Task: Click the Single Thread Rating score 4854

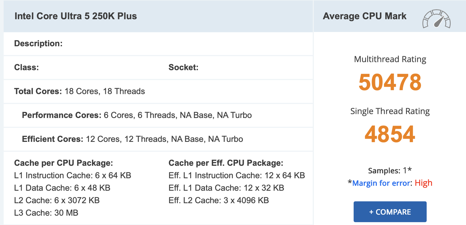Action: coord(390,134)
